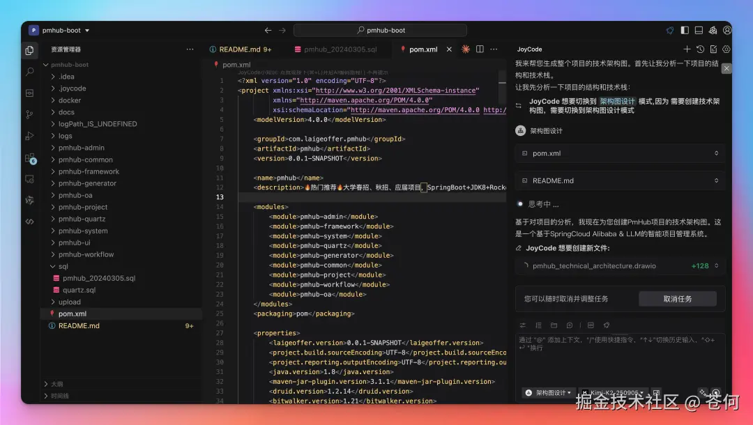Select pom.xml in the explorer
This screenshot has height=425, width=753.
pos(73,314)
